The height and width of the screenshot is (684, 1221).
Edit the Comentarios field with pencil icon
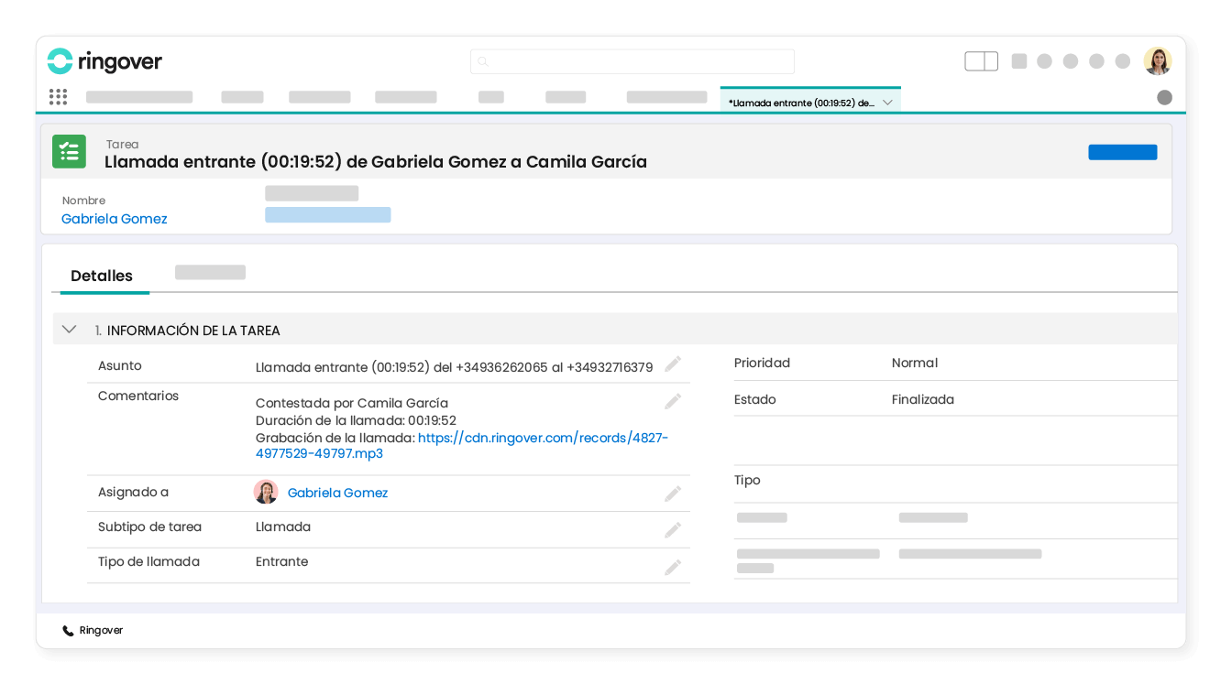(x=673, y=402)
